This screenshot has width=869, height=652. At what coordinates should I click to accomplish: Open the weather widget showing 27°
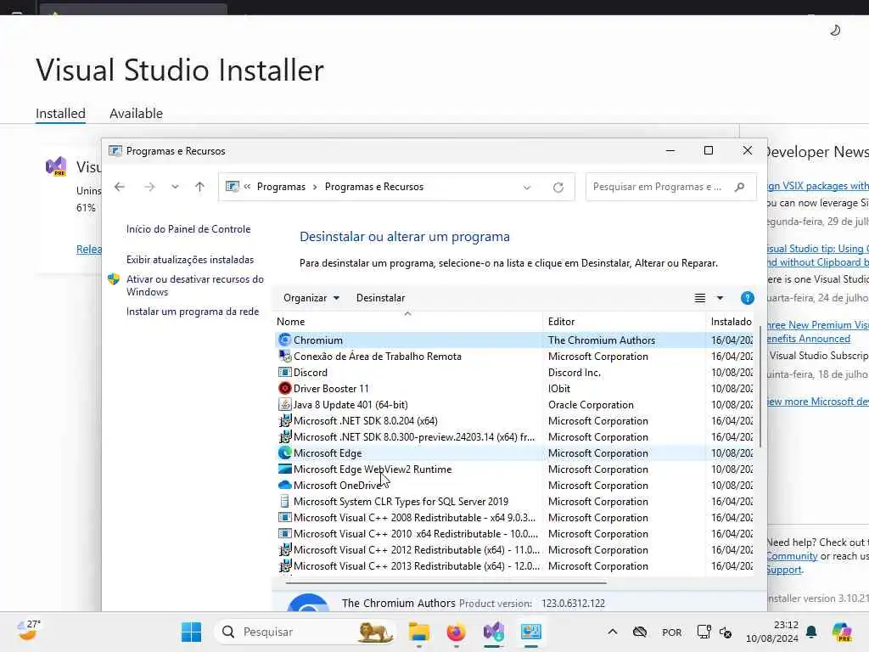tap(28, 631)
